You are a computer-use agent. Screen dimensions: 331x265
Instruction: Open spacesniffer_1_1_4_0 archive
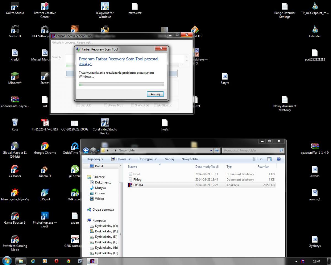tap(315, 148)
